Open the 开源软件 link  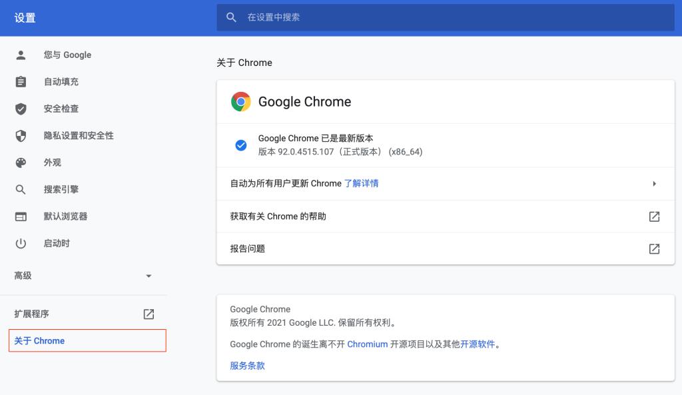click(478, 344)
